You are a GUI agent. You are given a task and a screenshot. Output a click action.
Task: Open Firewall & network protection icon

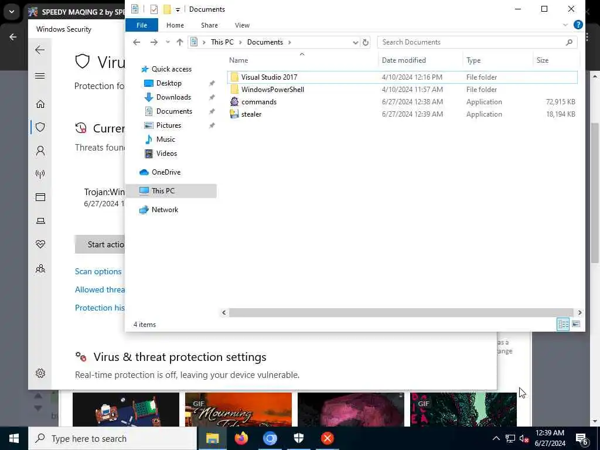coord(40,174)
